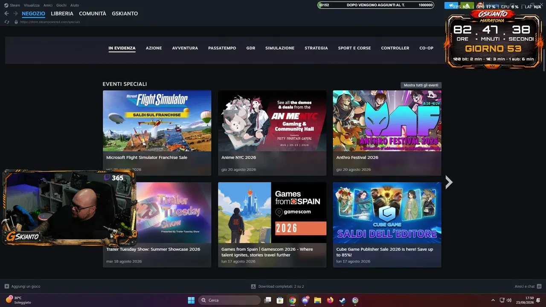Open the Steam menu

15,5
